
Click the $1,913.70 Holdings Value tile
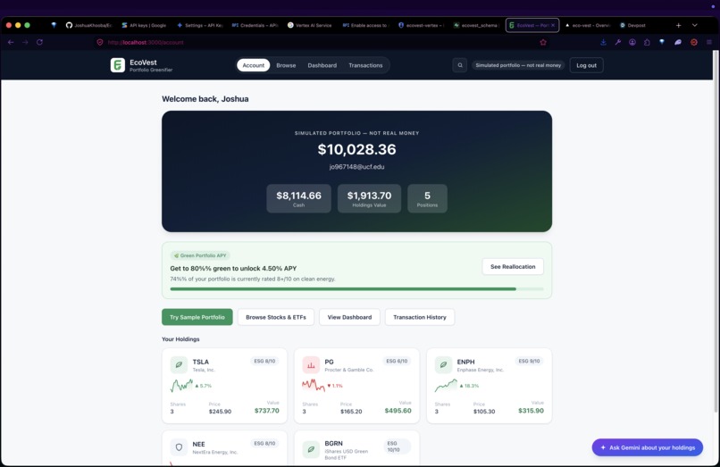point(369,198)
